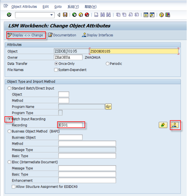Click the Display <-> Change button
Image resolution: width=187 pixels, height=196 pixels.
pyautogui.click(x=26, y=35)
